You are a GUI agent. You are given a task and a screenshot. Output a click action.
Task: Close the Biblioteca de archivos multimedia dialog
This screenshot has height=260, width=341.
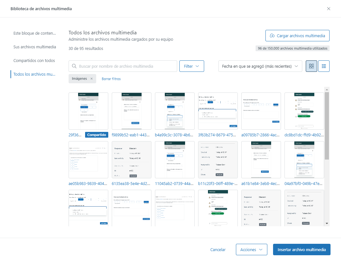(x=329, y=9)
